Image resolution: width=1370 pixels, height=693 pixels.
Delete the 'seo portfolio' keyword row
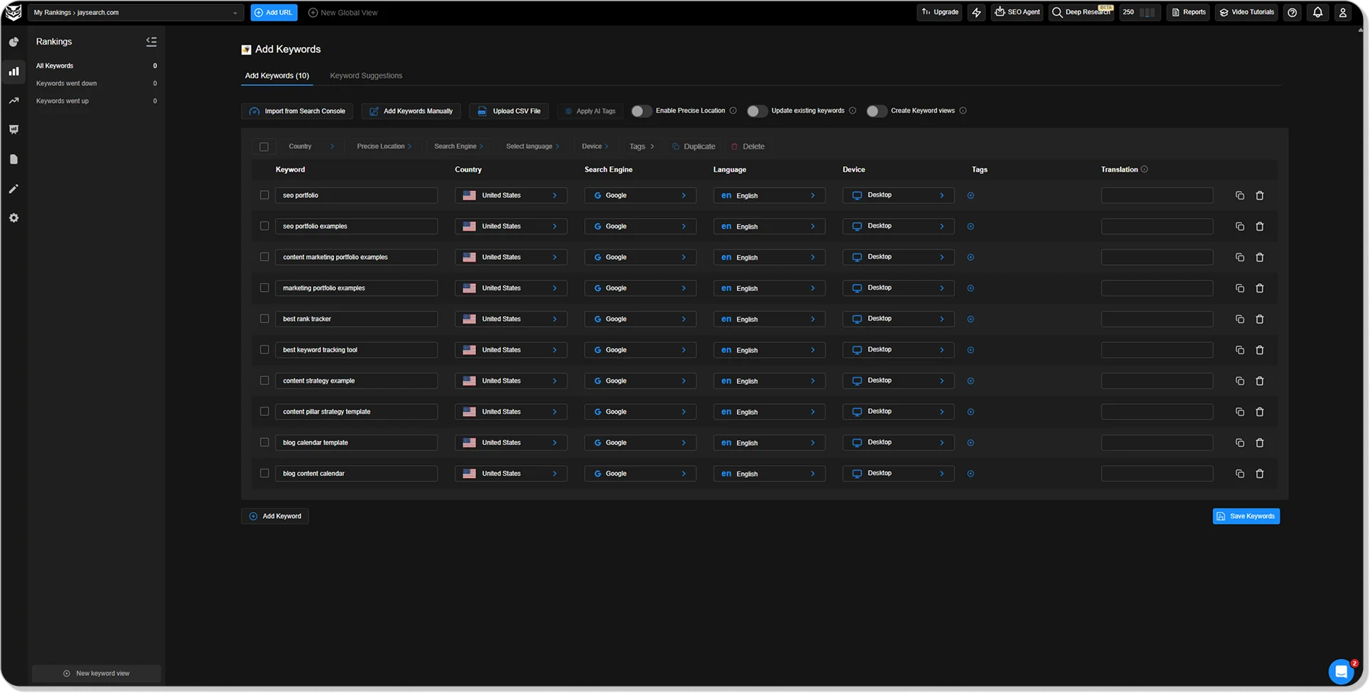coord(1260,195)
